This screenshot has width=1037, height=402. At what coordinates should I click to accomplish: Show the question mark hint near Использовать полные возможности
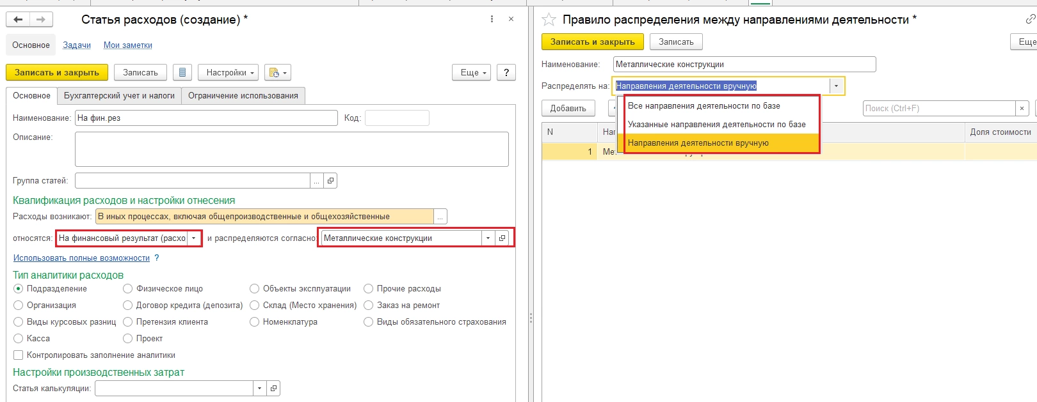click(x=157, y=258)
